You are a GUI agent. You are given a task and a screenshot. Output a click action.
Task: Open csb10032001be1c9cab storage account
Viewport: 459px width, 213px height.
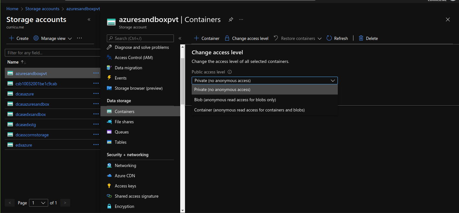(36, 84)
